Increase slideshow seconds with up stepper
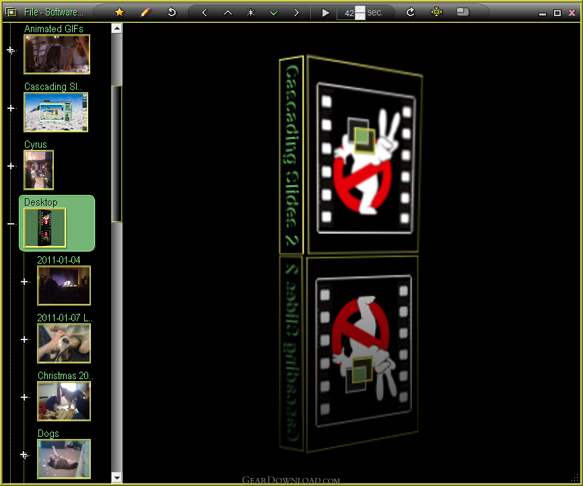 (360, 9)
